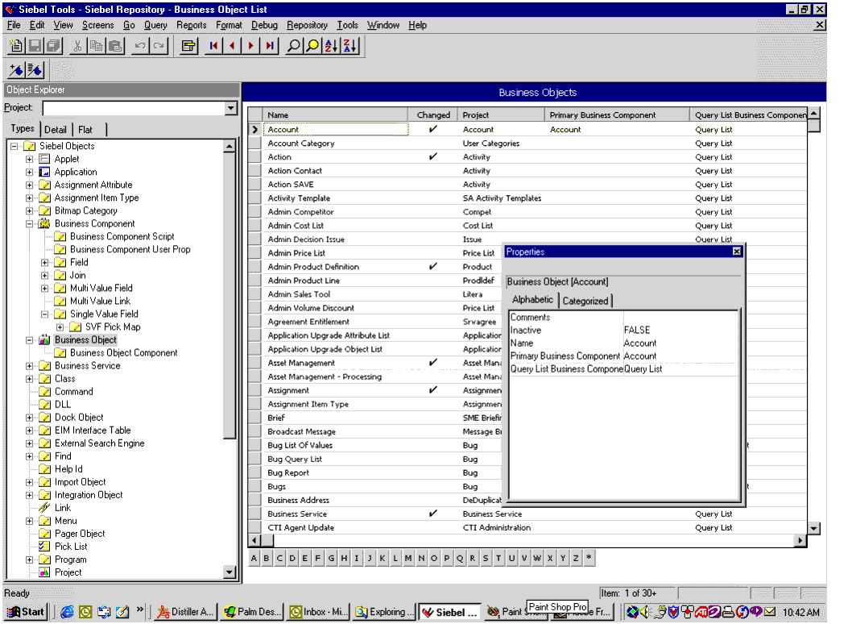The height and width of the screenshot is (624, 852).
Task: Click Object Explorer scrollbar down arrow
Action: [230, 572]
